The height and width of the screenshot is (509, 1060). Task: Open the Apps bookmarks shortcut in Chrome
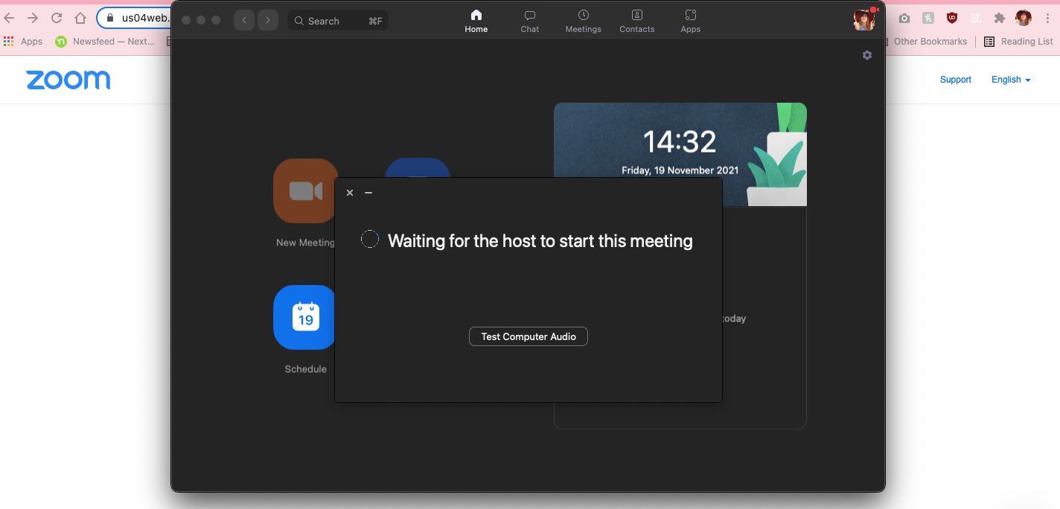pyautogui.click(x=23, y=42)
